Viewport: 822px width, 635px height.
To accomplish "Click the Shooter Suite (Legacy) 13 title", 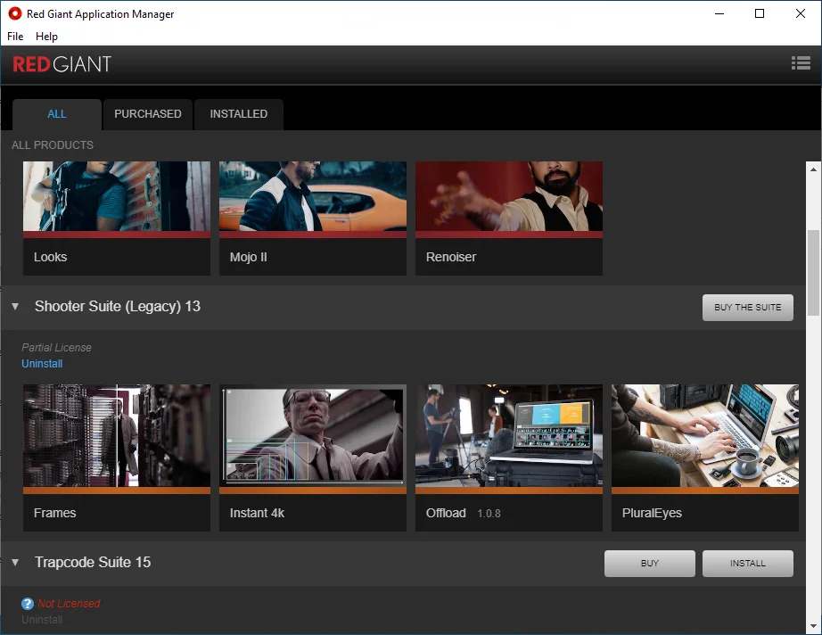I will tap(118, 306).
